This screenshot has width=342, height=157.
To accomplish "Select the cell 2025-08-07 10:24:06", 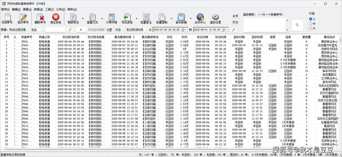I will (125, 41).
